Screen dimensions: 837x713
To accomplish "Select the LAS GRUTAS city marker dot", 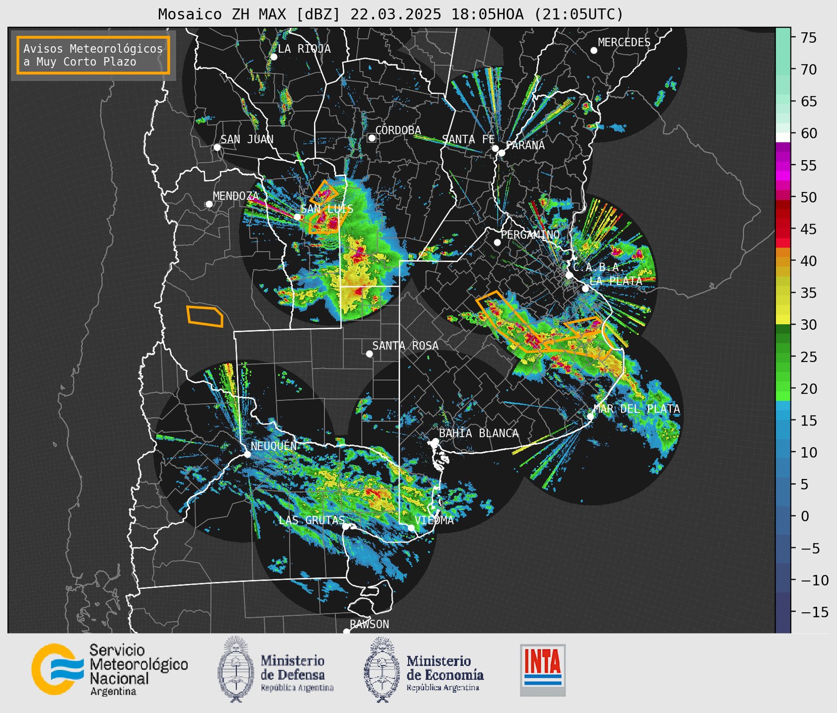I will pos(346,527).
